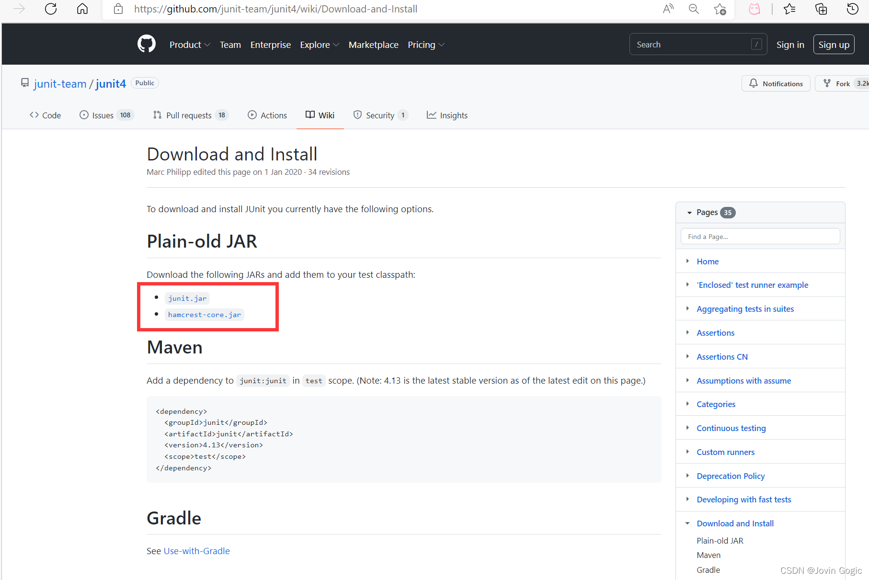
Task: Open the Security tab
Action: [x=380, y=115]
